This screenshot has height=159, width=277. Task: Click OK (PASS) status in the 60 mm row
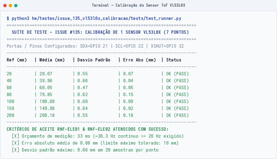pos(177,88)
